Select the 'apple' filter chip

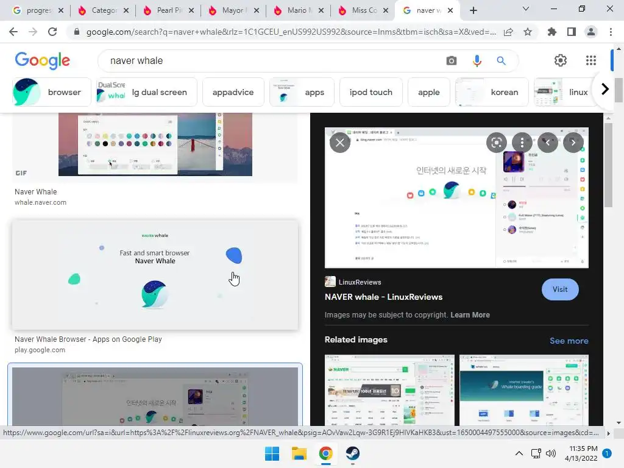pyautogui.click(x=429, y=93)
